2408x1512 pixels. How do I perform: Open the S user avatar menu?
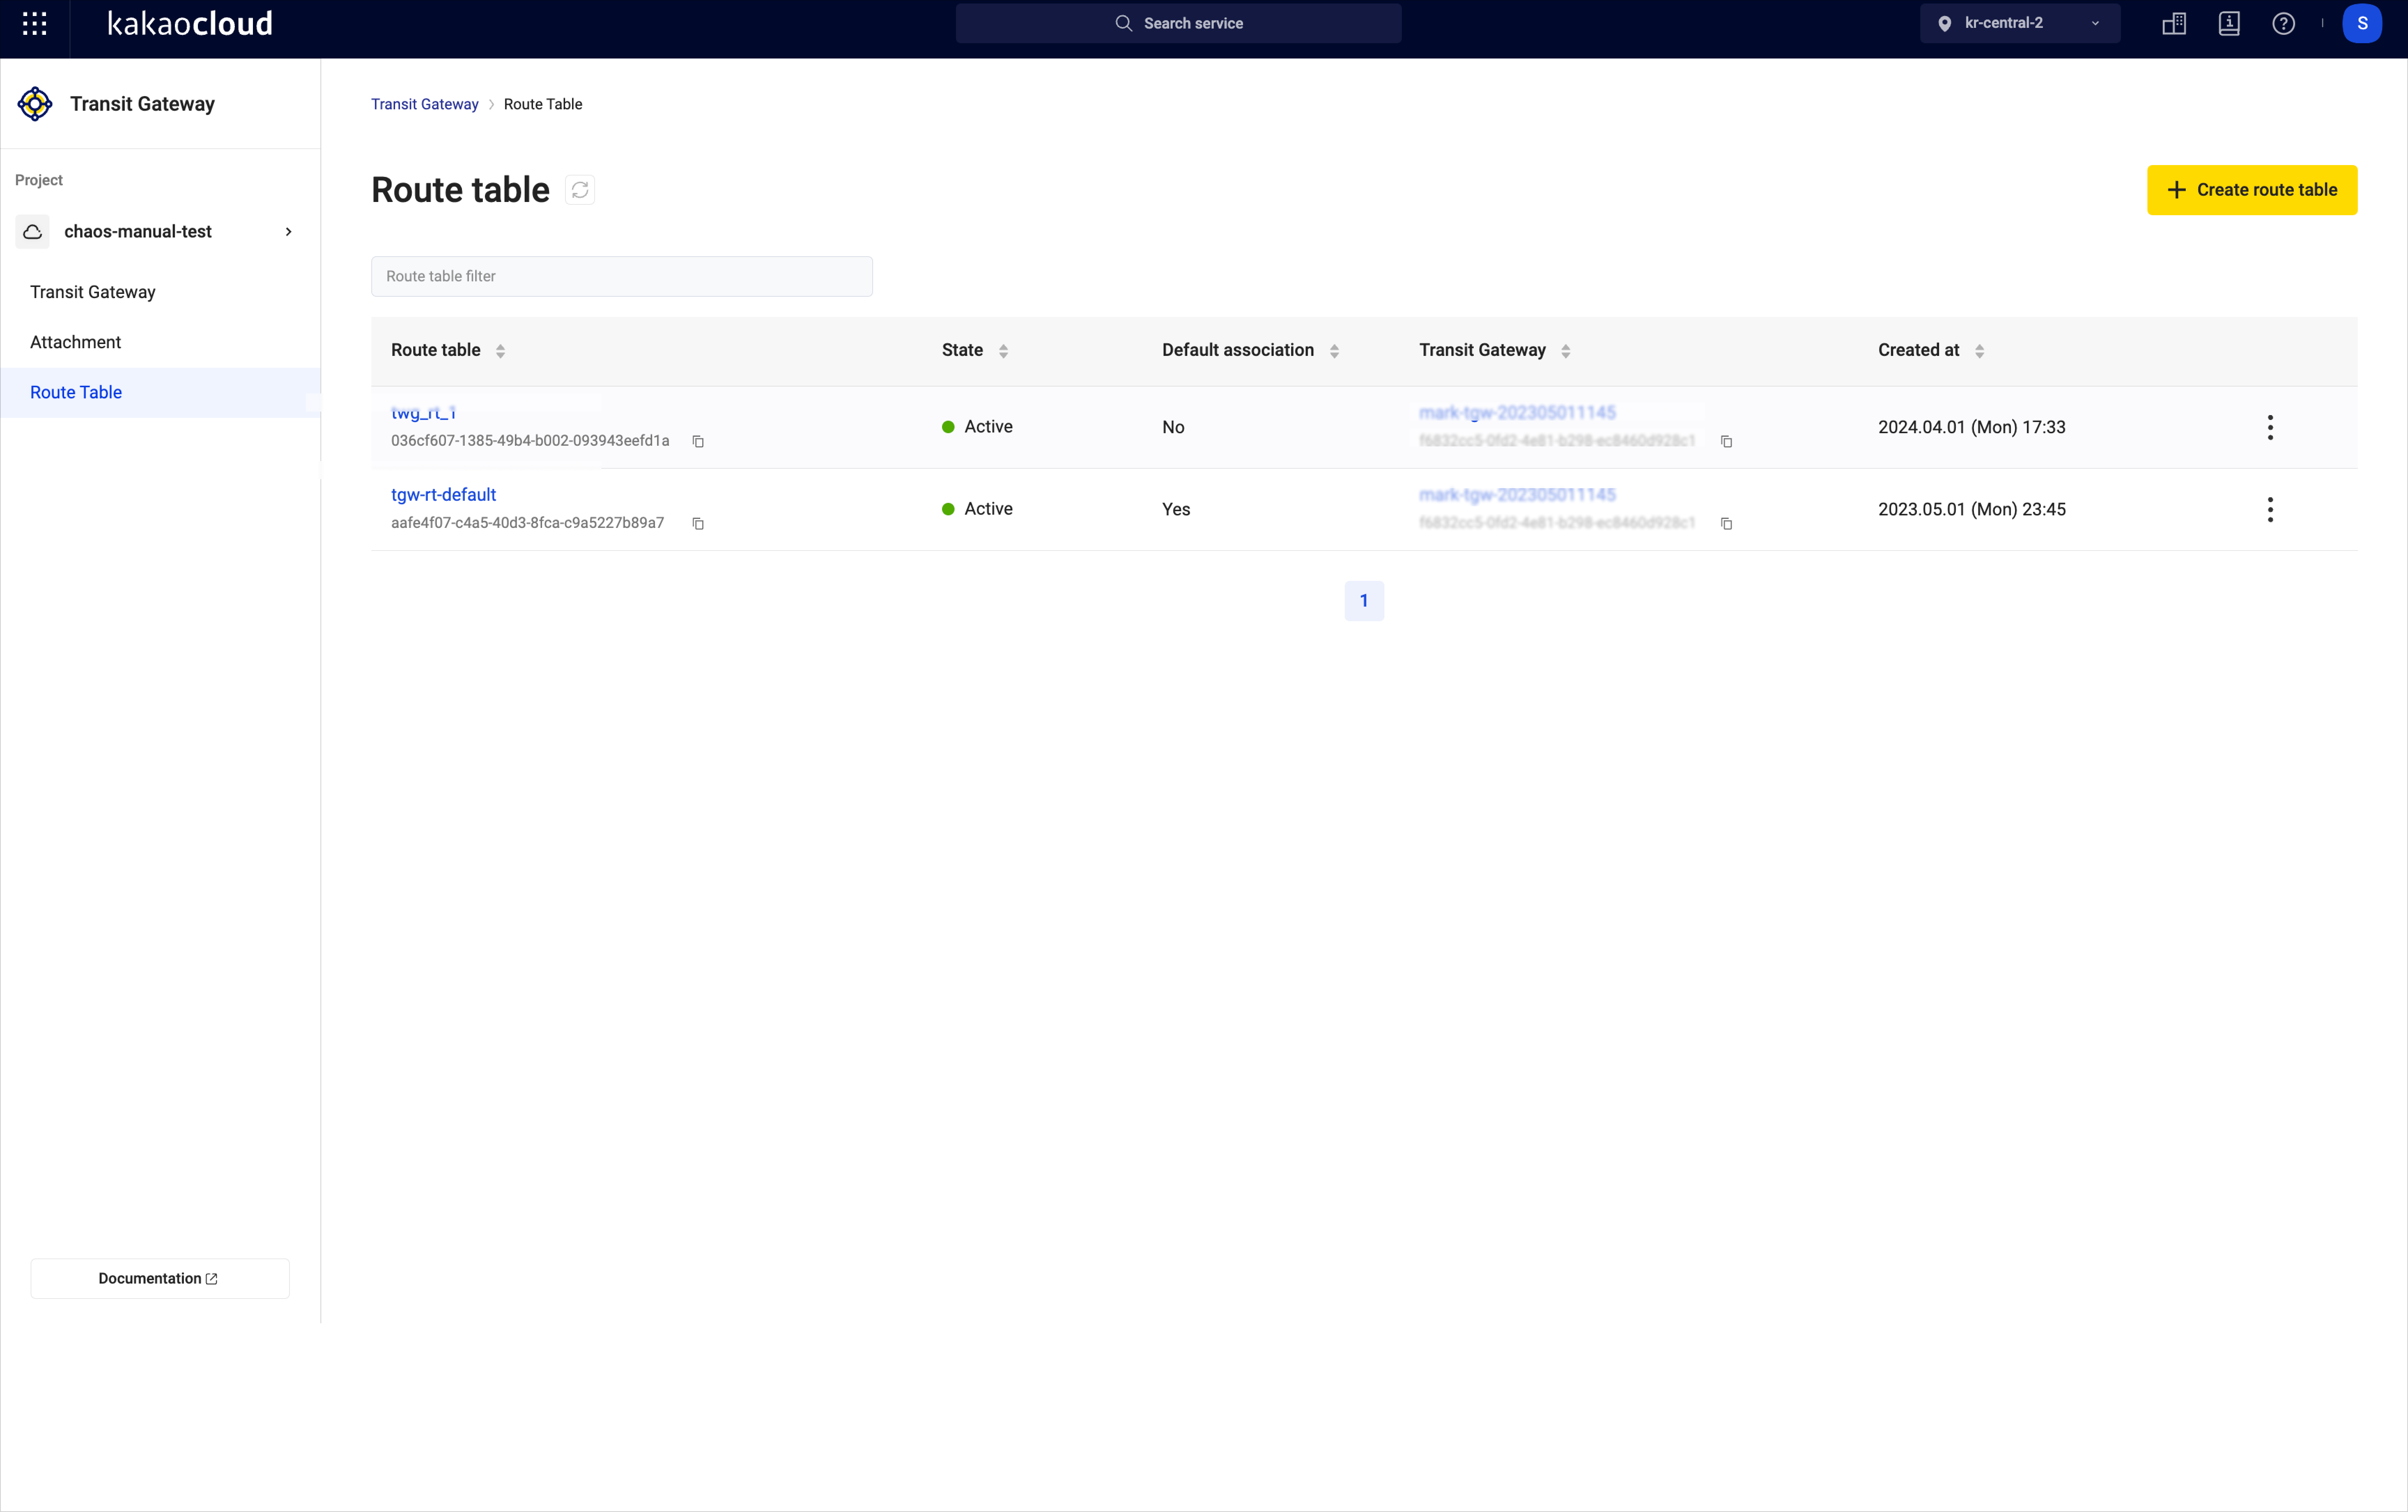(x=2362, y=23)
